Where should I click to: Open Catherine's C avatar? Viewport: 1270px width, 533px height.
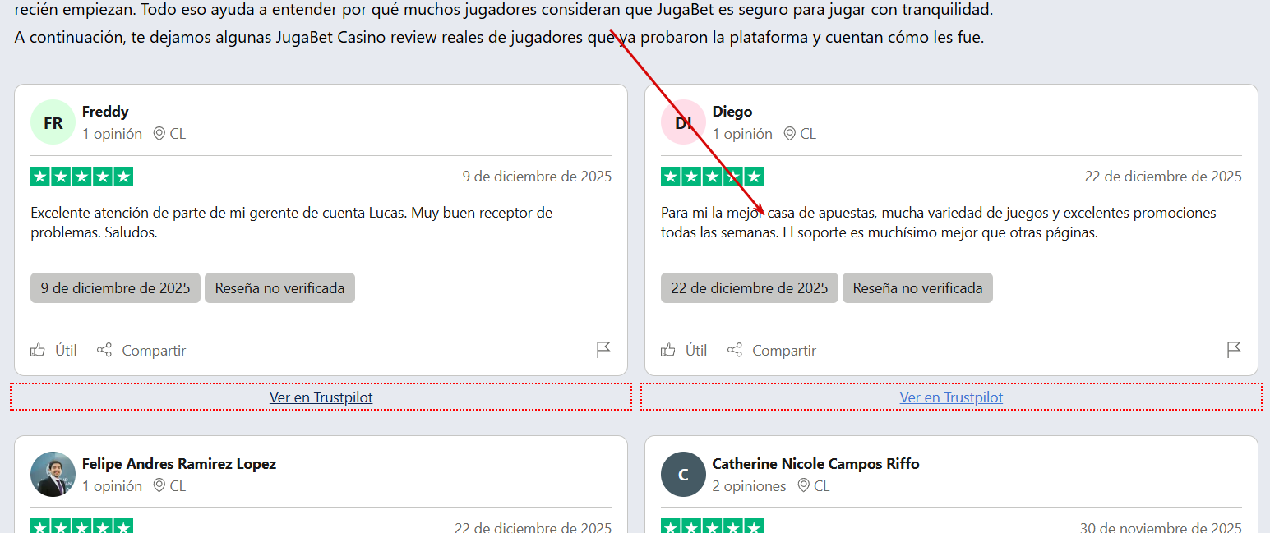(683, 474)
